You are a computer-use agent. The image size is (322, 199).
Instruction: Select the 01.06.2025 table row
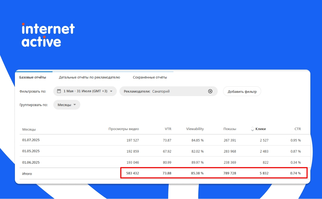pyautogui.click(x=165, y=162)
